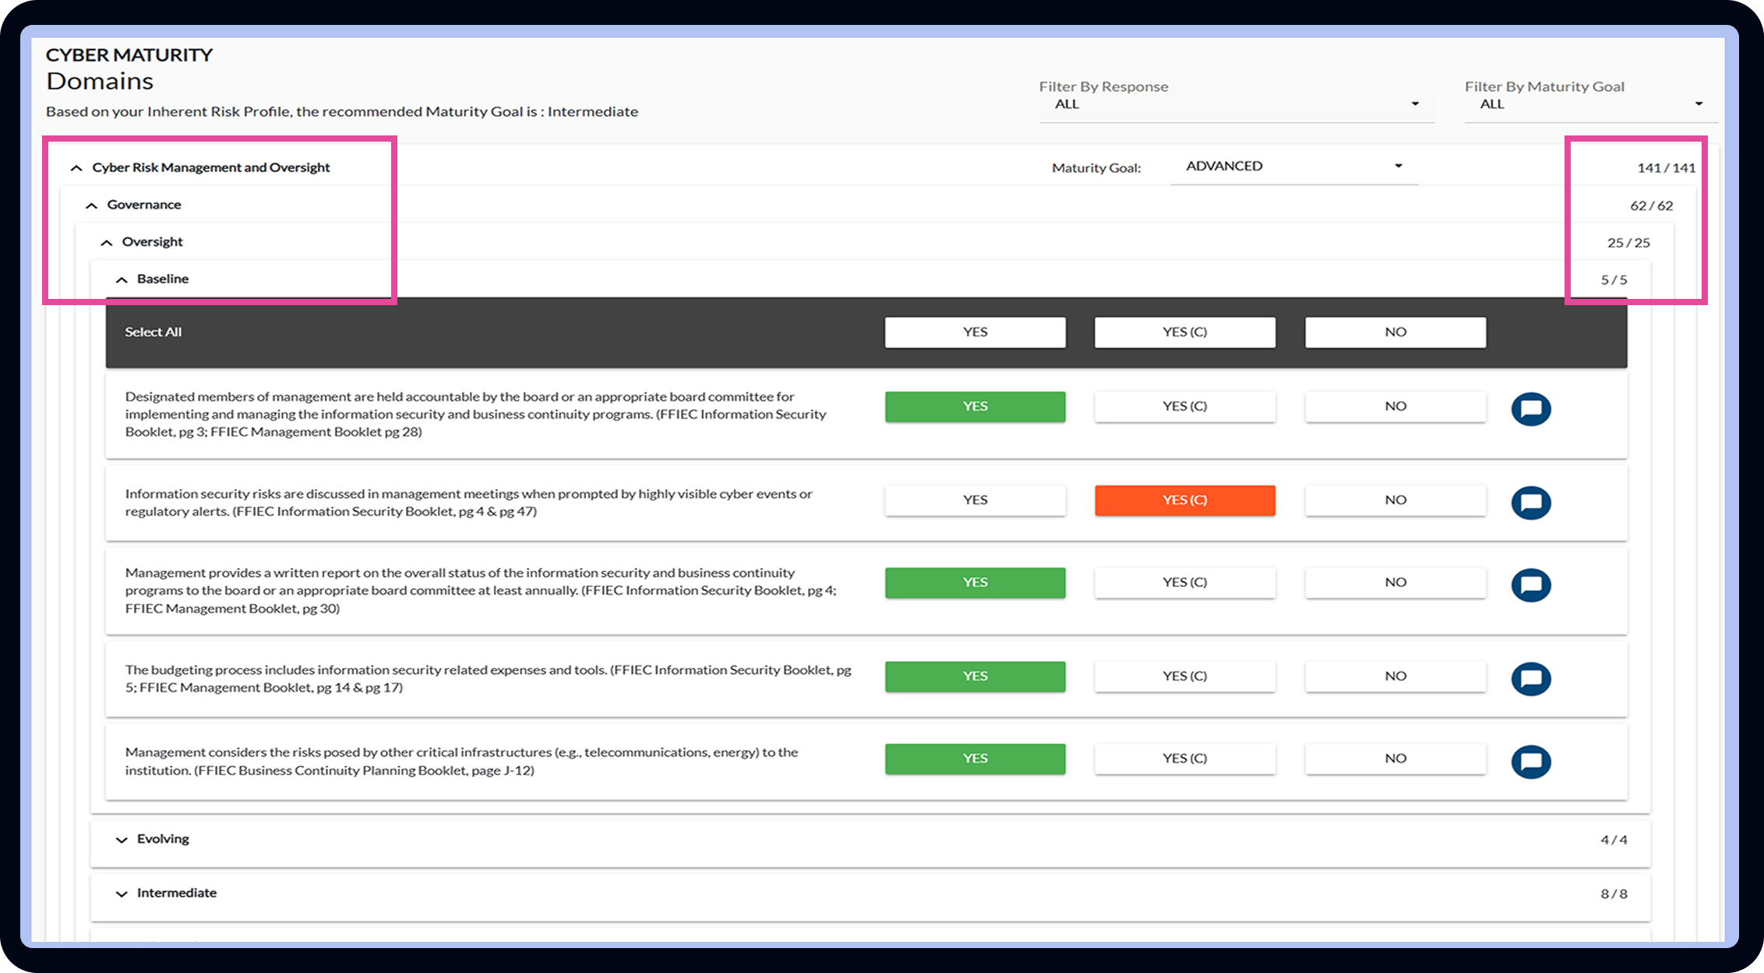
Task: Open comment icon for critical infrastructures statement
Action: tap(1530, 761)
